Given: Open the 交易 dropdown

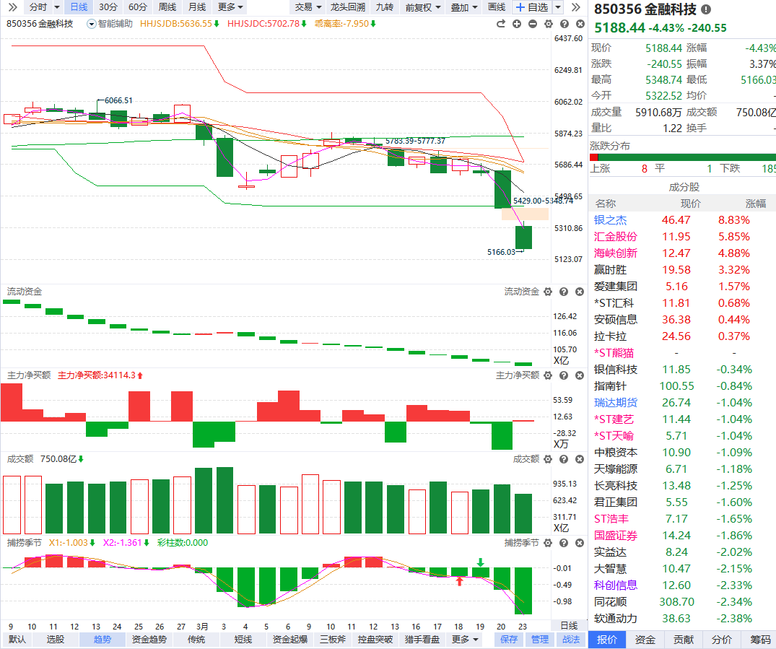Looking at the screenshot, I should [308, 7].
